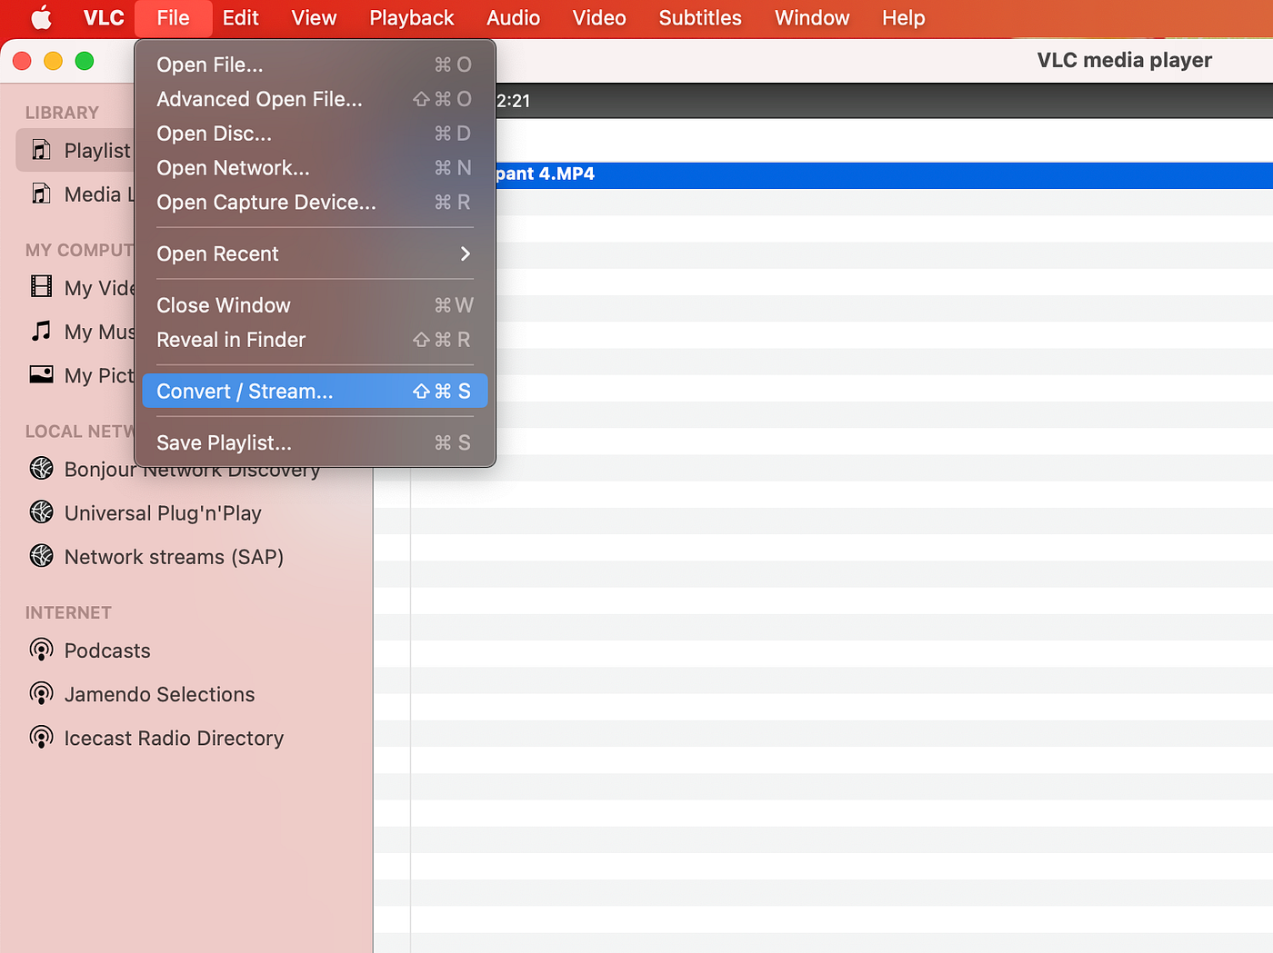Screen dimensions: 1273x953
Task: Select the playlist row ending in 'pant 4.MP4'
Action: pos(884,174)
